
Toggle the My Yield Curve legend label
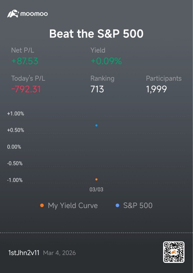coord(73,206)
